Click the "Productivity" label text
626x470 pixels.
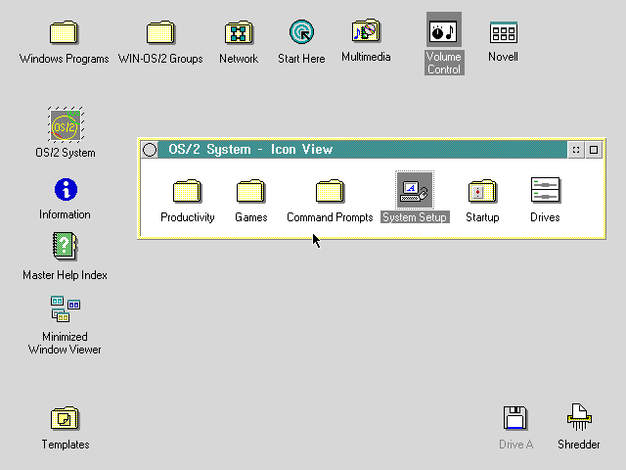(187, 217)
